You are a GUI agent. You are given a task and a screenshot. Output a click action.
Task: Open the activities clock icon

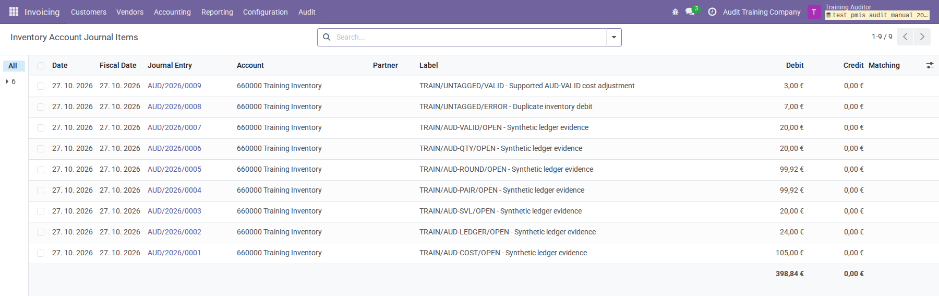[712, 11]
